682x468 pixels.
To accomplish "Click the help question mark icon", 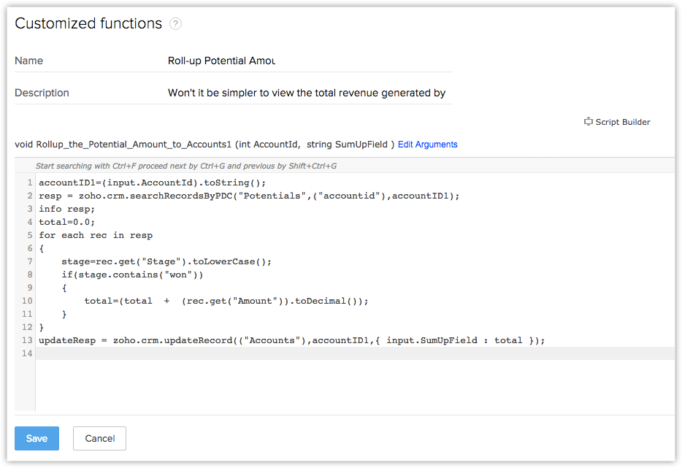I will click(x=175, y=24).
